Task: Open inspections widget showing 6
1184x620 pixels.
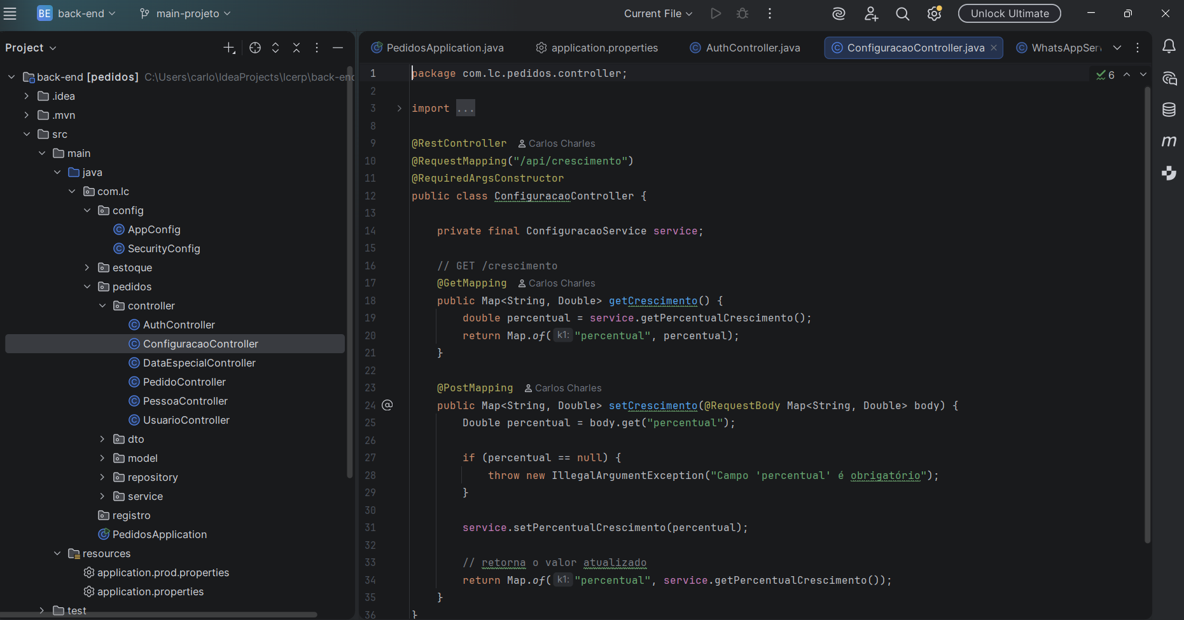Action: click(1105, 75)
